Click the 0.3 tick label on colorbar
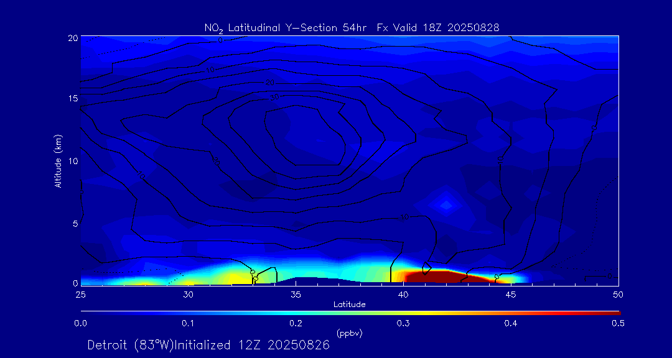This screenshot has width=672, height=358. click(403, 323)
